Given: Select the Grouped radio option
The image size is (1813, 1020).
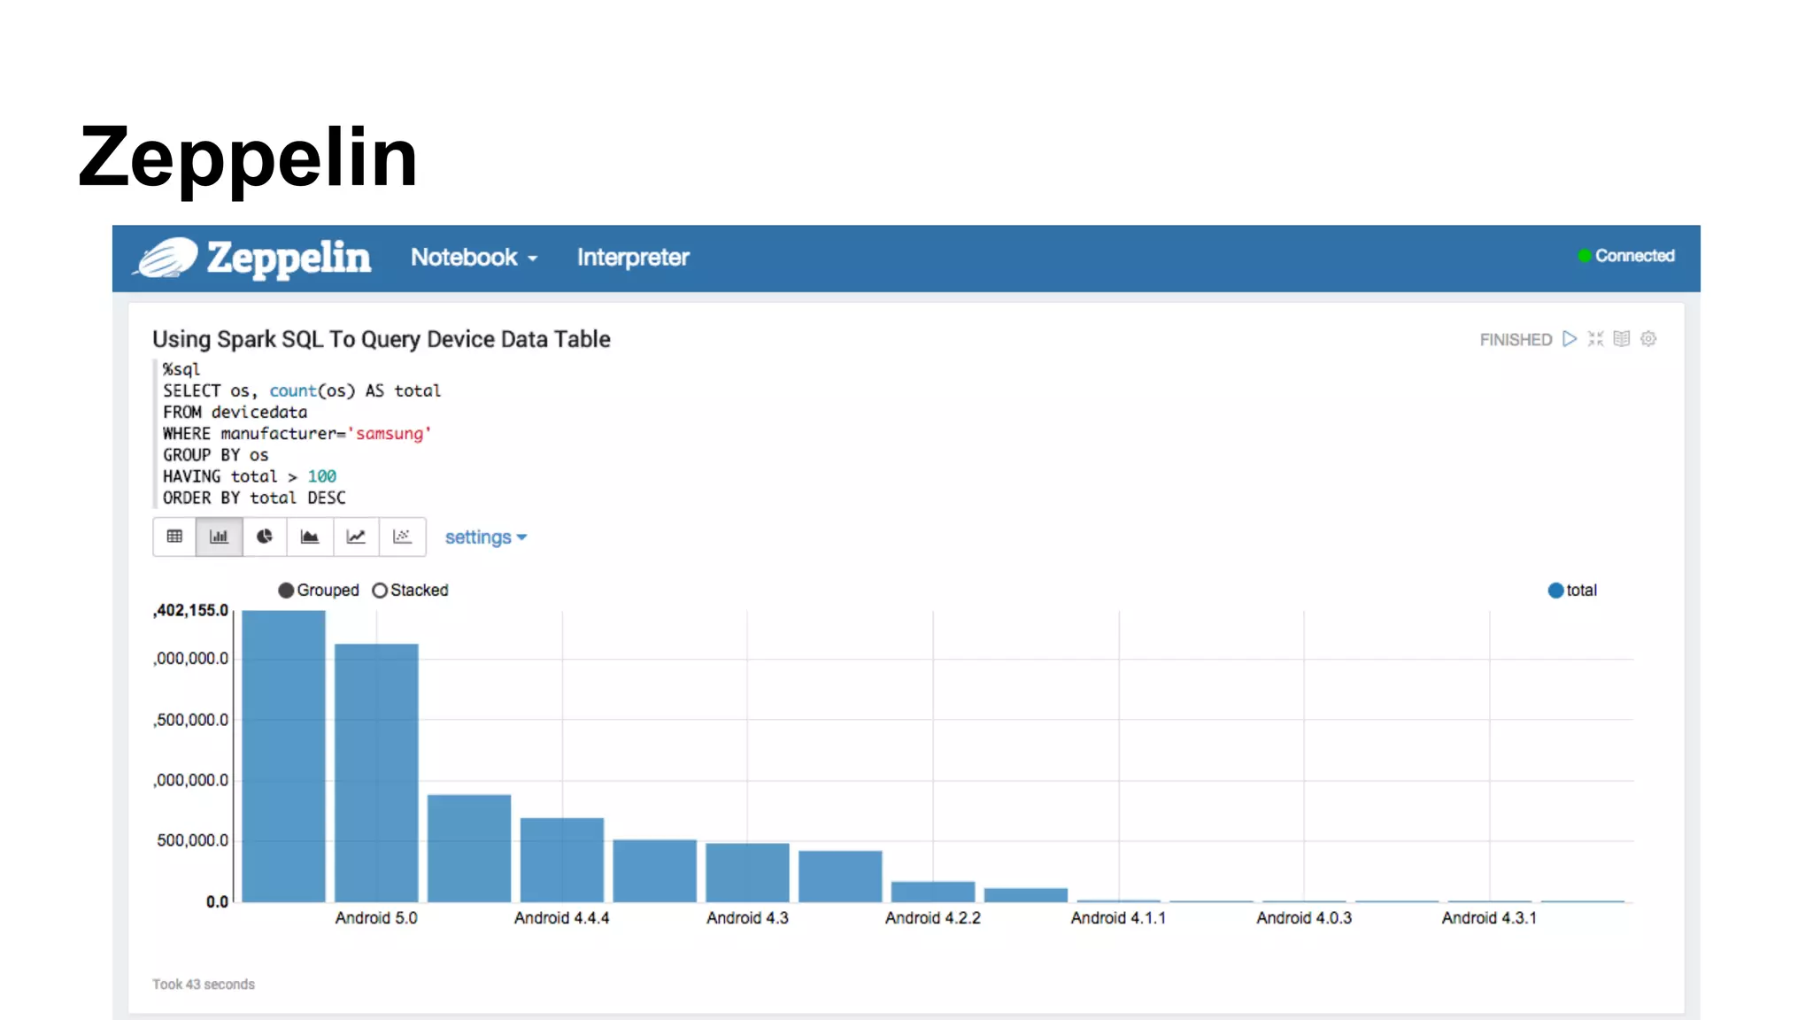Looking at the screenshot, I should coord(286,591).
